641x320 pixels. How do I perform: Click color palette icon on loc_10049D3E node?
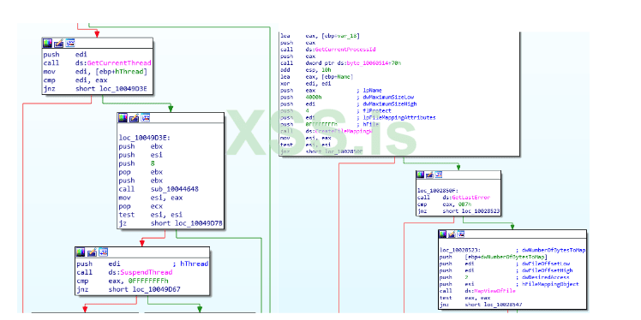(123, 118)
